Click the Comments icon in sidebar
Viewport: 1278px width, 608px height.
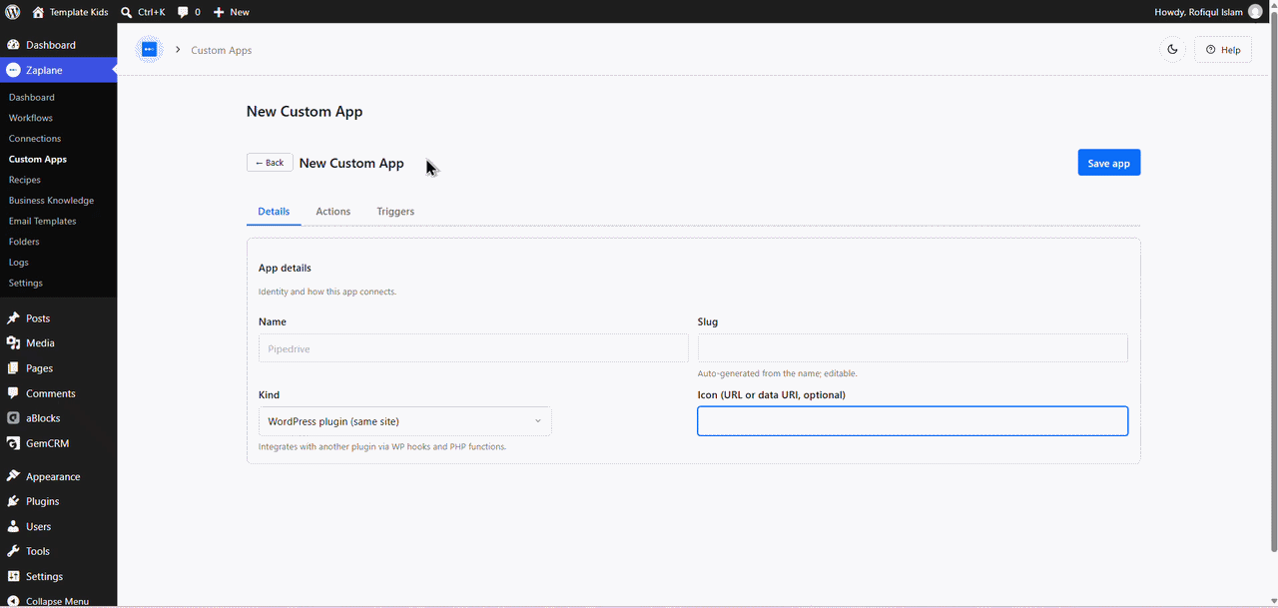click(x=13, y=393)
